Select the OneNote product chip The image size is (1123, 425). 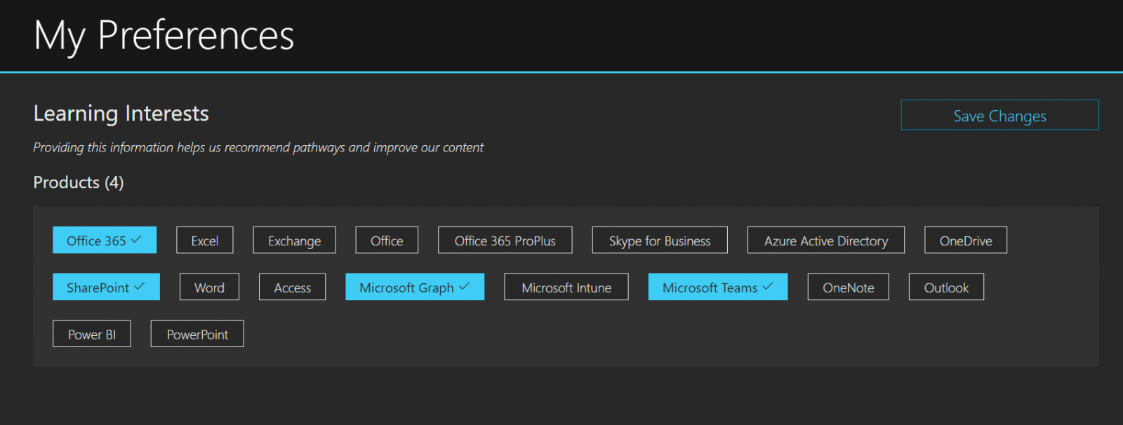click(x=849, y=287)
